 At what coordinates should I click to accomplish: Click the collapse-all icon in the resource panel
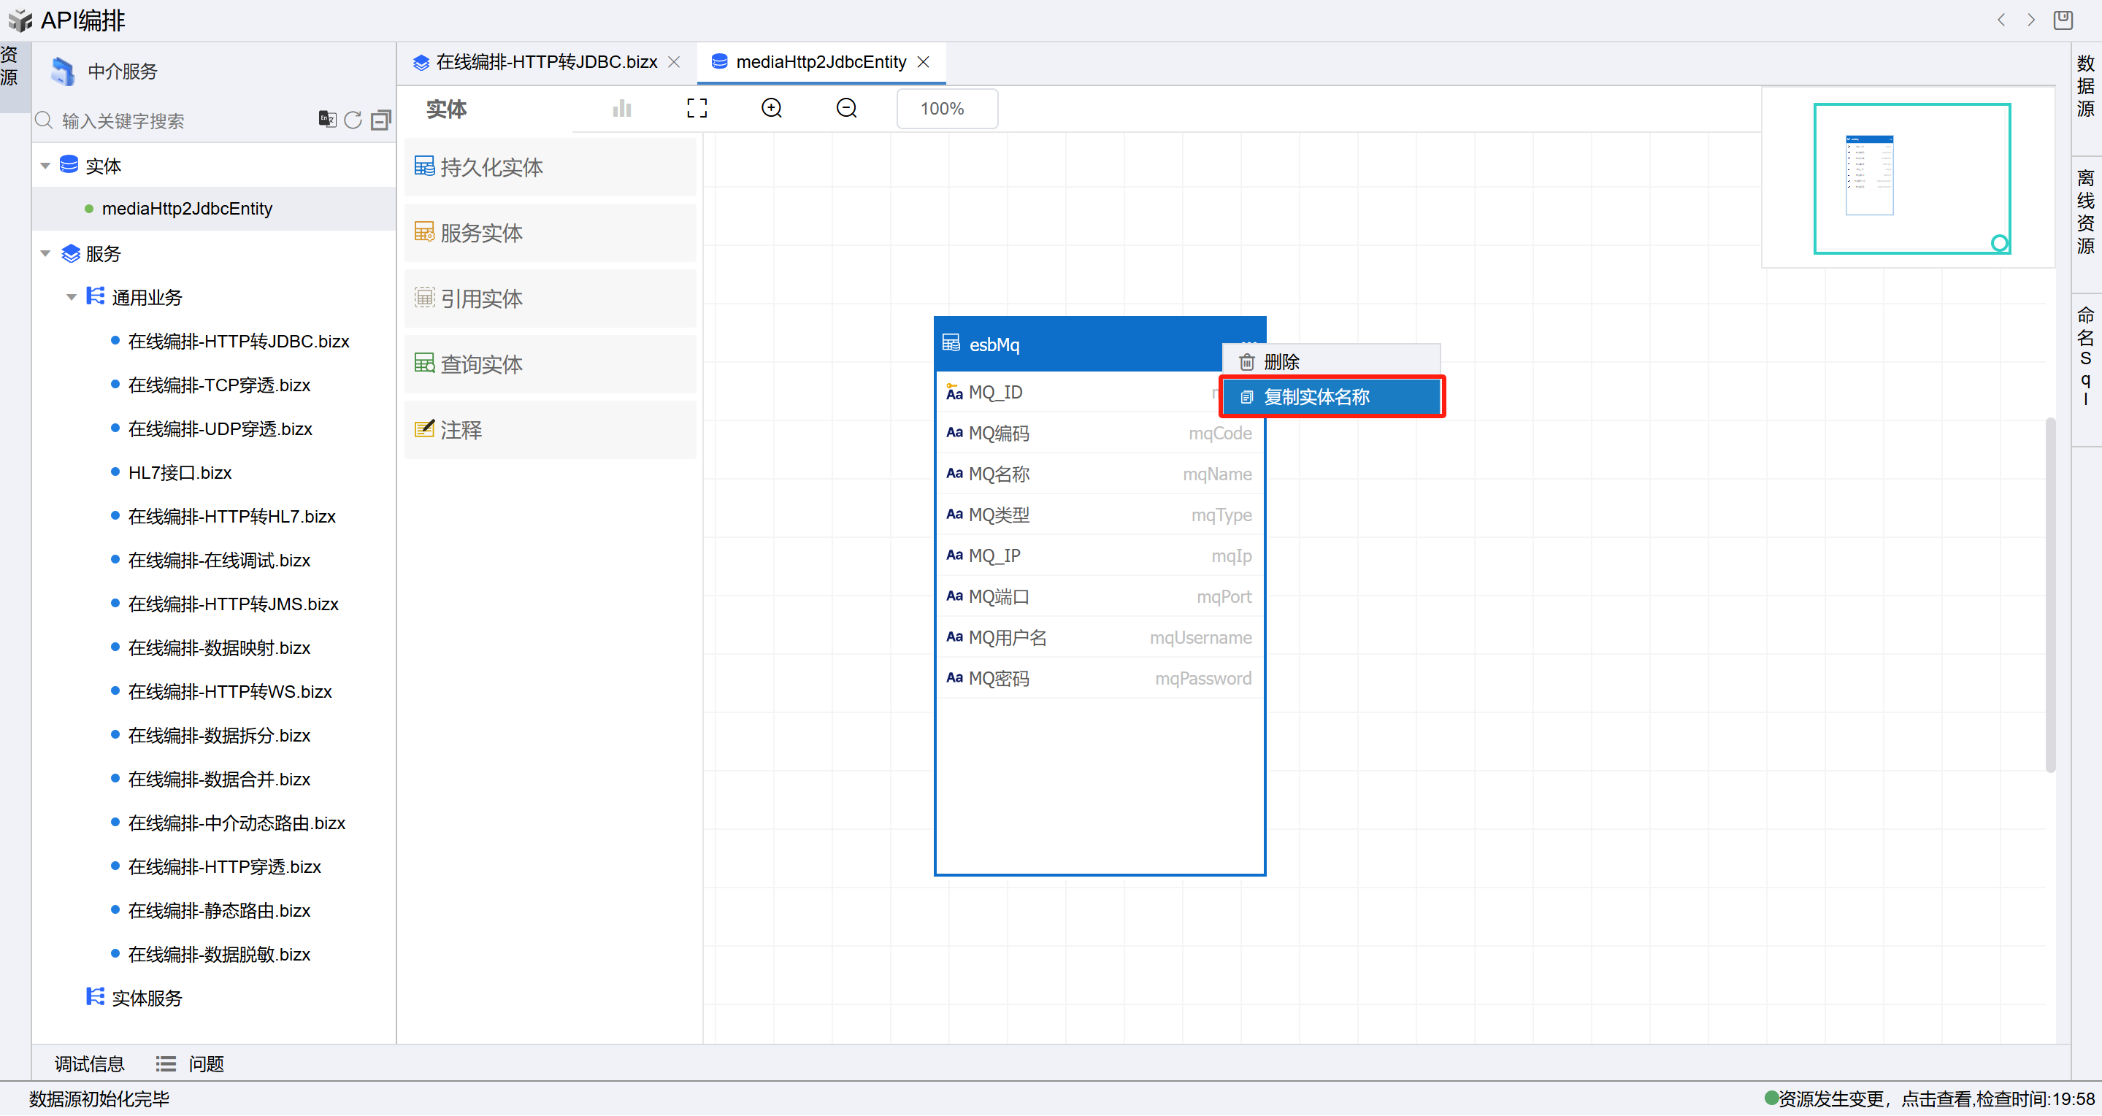coord(380,120)
